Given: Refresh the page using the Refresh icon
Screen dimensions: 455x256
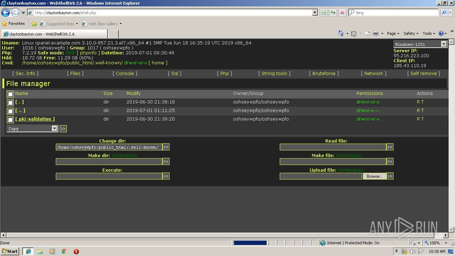Looking at the screenshot, I should [x=333, y=12].
